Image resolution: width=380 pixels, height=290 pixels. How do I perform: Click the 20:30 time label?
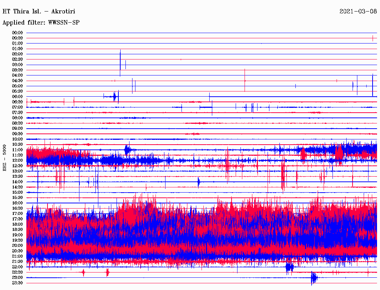pos(17,251)
